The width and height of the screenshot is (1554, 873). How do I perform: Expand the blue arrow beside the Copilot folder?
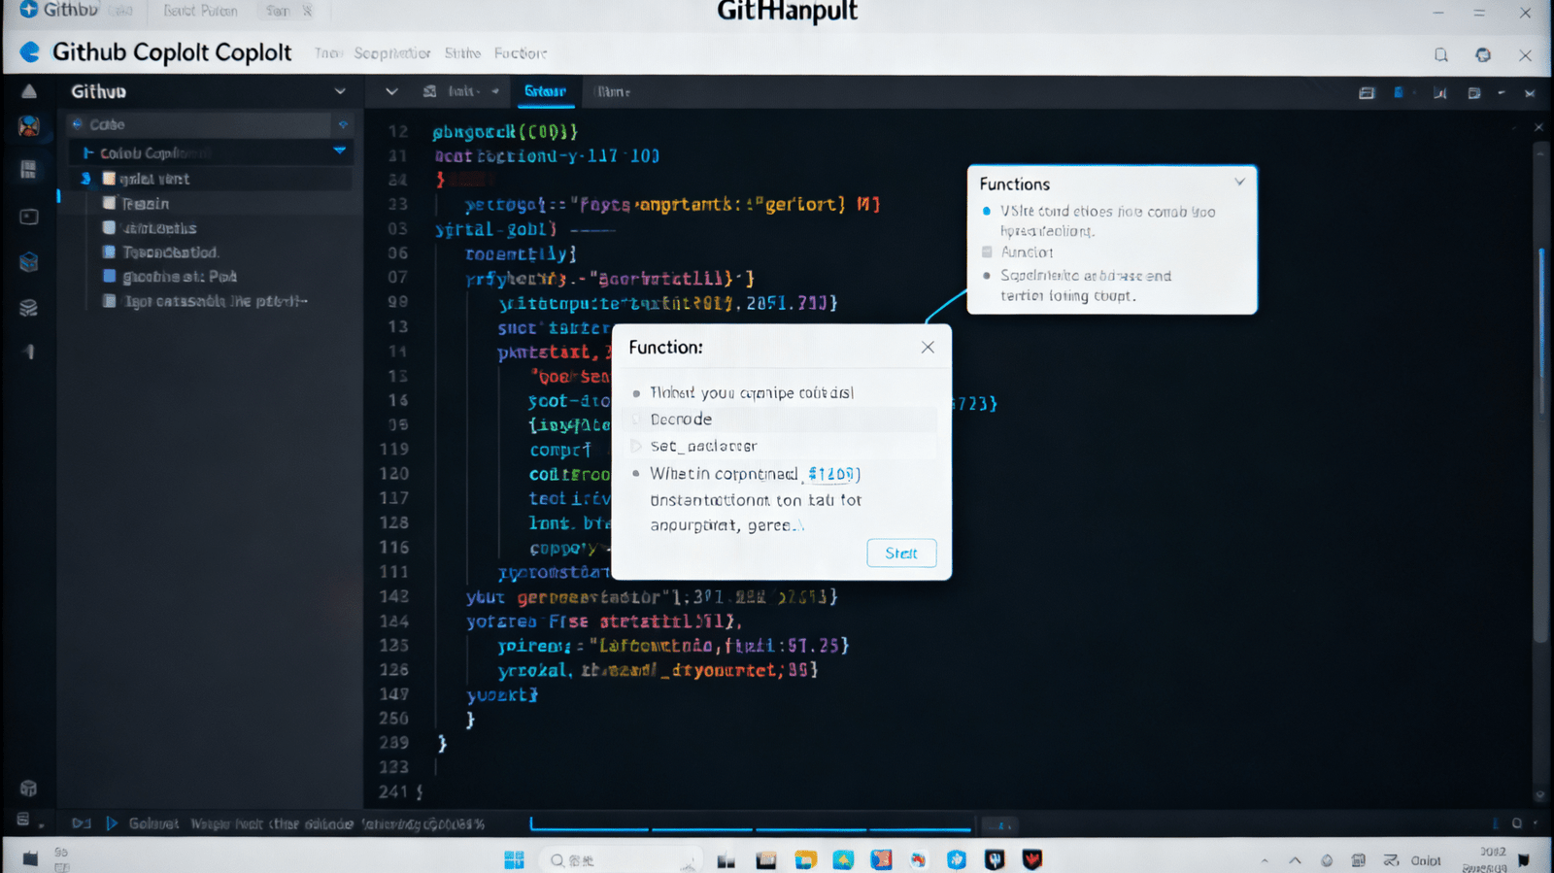coord(339,151)
